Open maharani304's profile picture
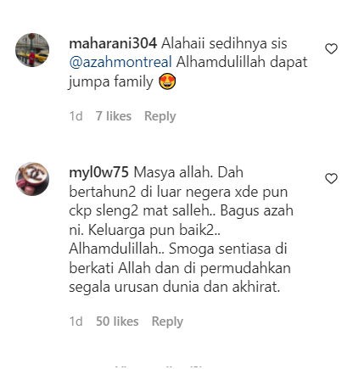The image size is (353, 369). pyautogui.click(x=32, y=50)
